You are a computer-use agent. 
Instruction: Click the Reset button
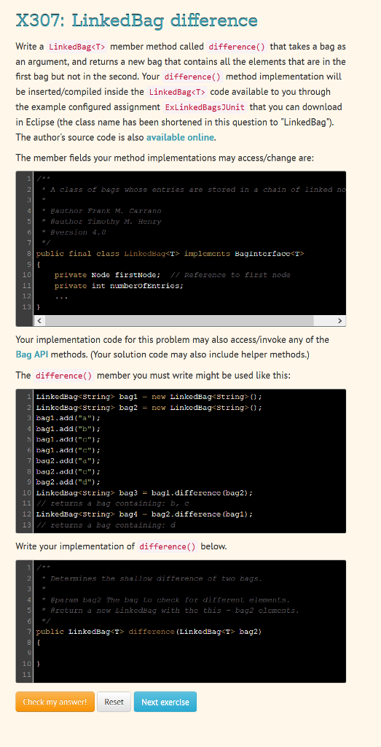tap(114, 702)
